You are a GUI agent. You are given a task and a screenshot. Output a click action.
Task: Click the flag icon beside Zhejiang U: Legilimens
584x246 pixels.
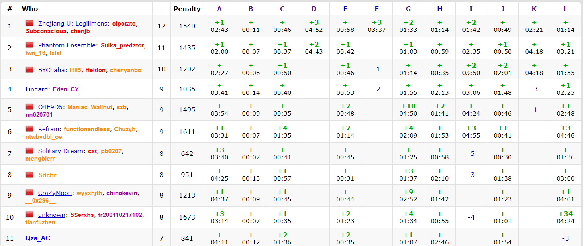tap(29, 23)
